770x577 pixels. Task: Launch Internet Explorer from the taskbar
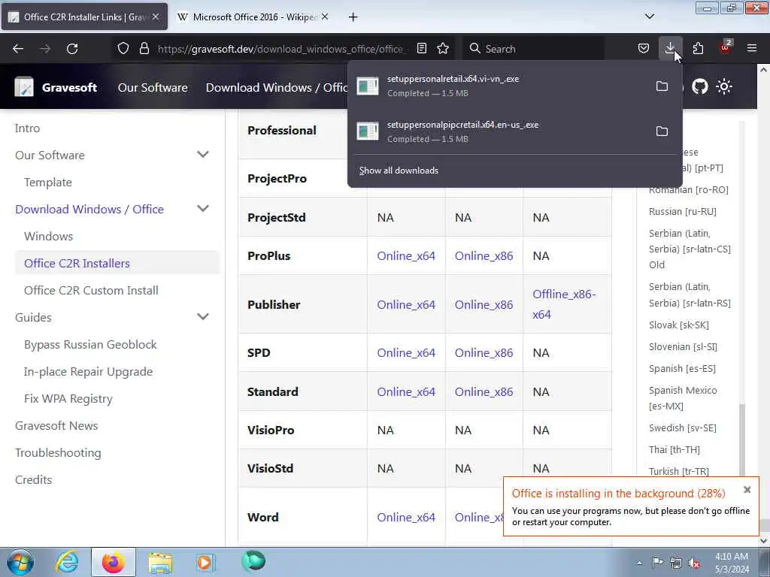(66, 562)
